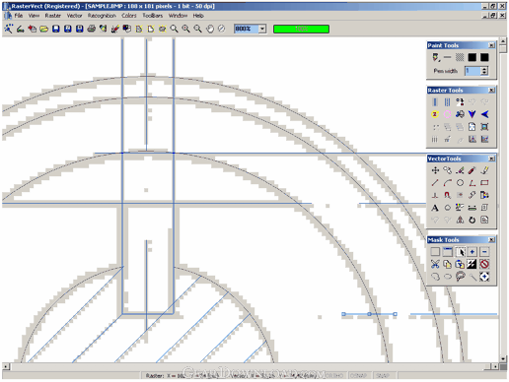Click the triple blue vertical lines Raster tool

click(x=447, y=102)
